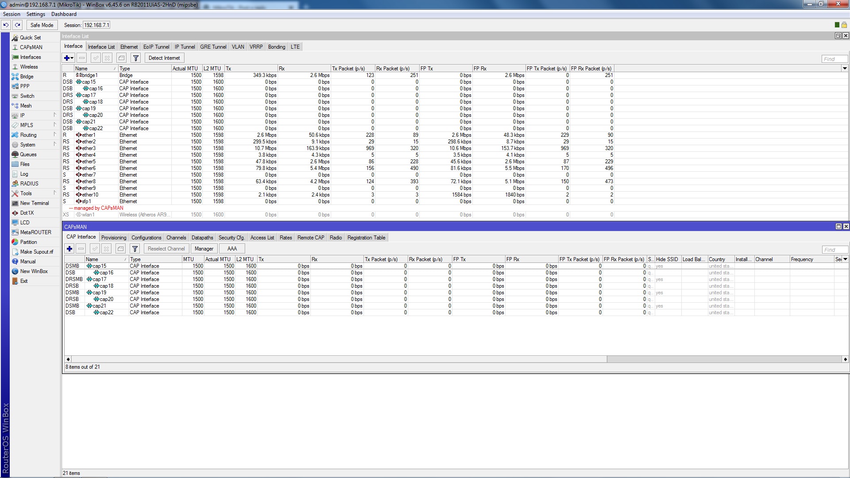
Task: Click the Redo arrow icon
Action: tap(17, 25)
